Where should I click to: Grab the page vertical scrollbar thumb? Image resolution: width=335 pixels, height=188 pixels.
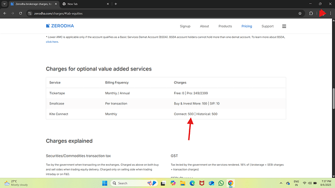pos(334,99)
